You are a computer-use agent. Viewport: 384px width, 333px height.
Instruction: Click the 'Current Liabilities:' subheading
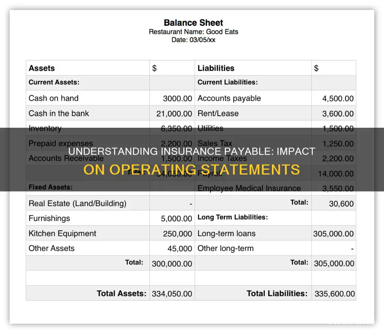(228, 82)
